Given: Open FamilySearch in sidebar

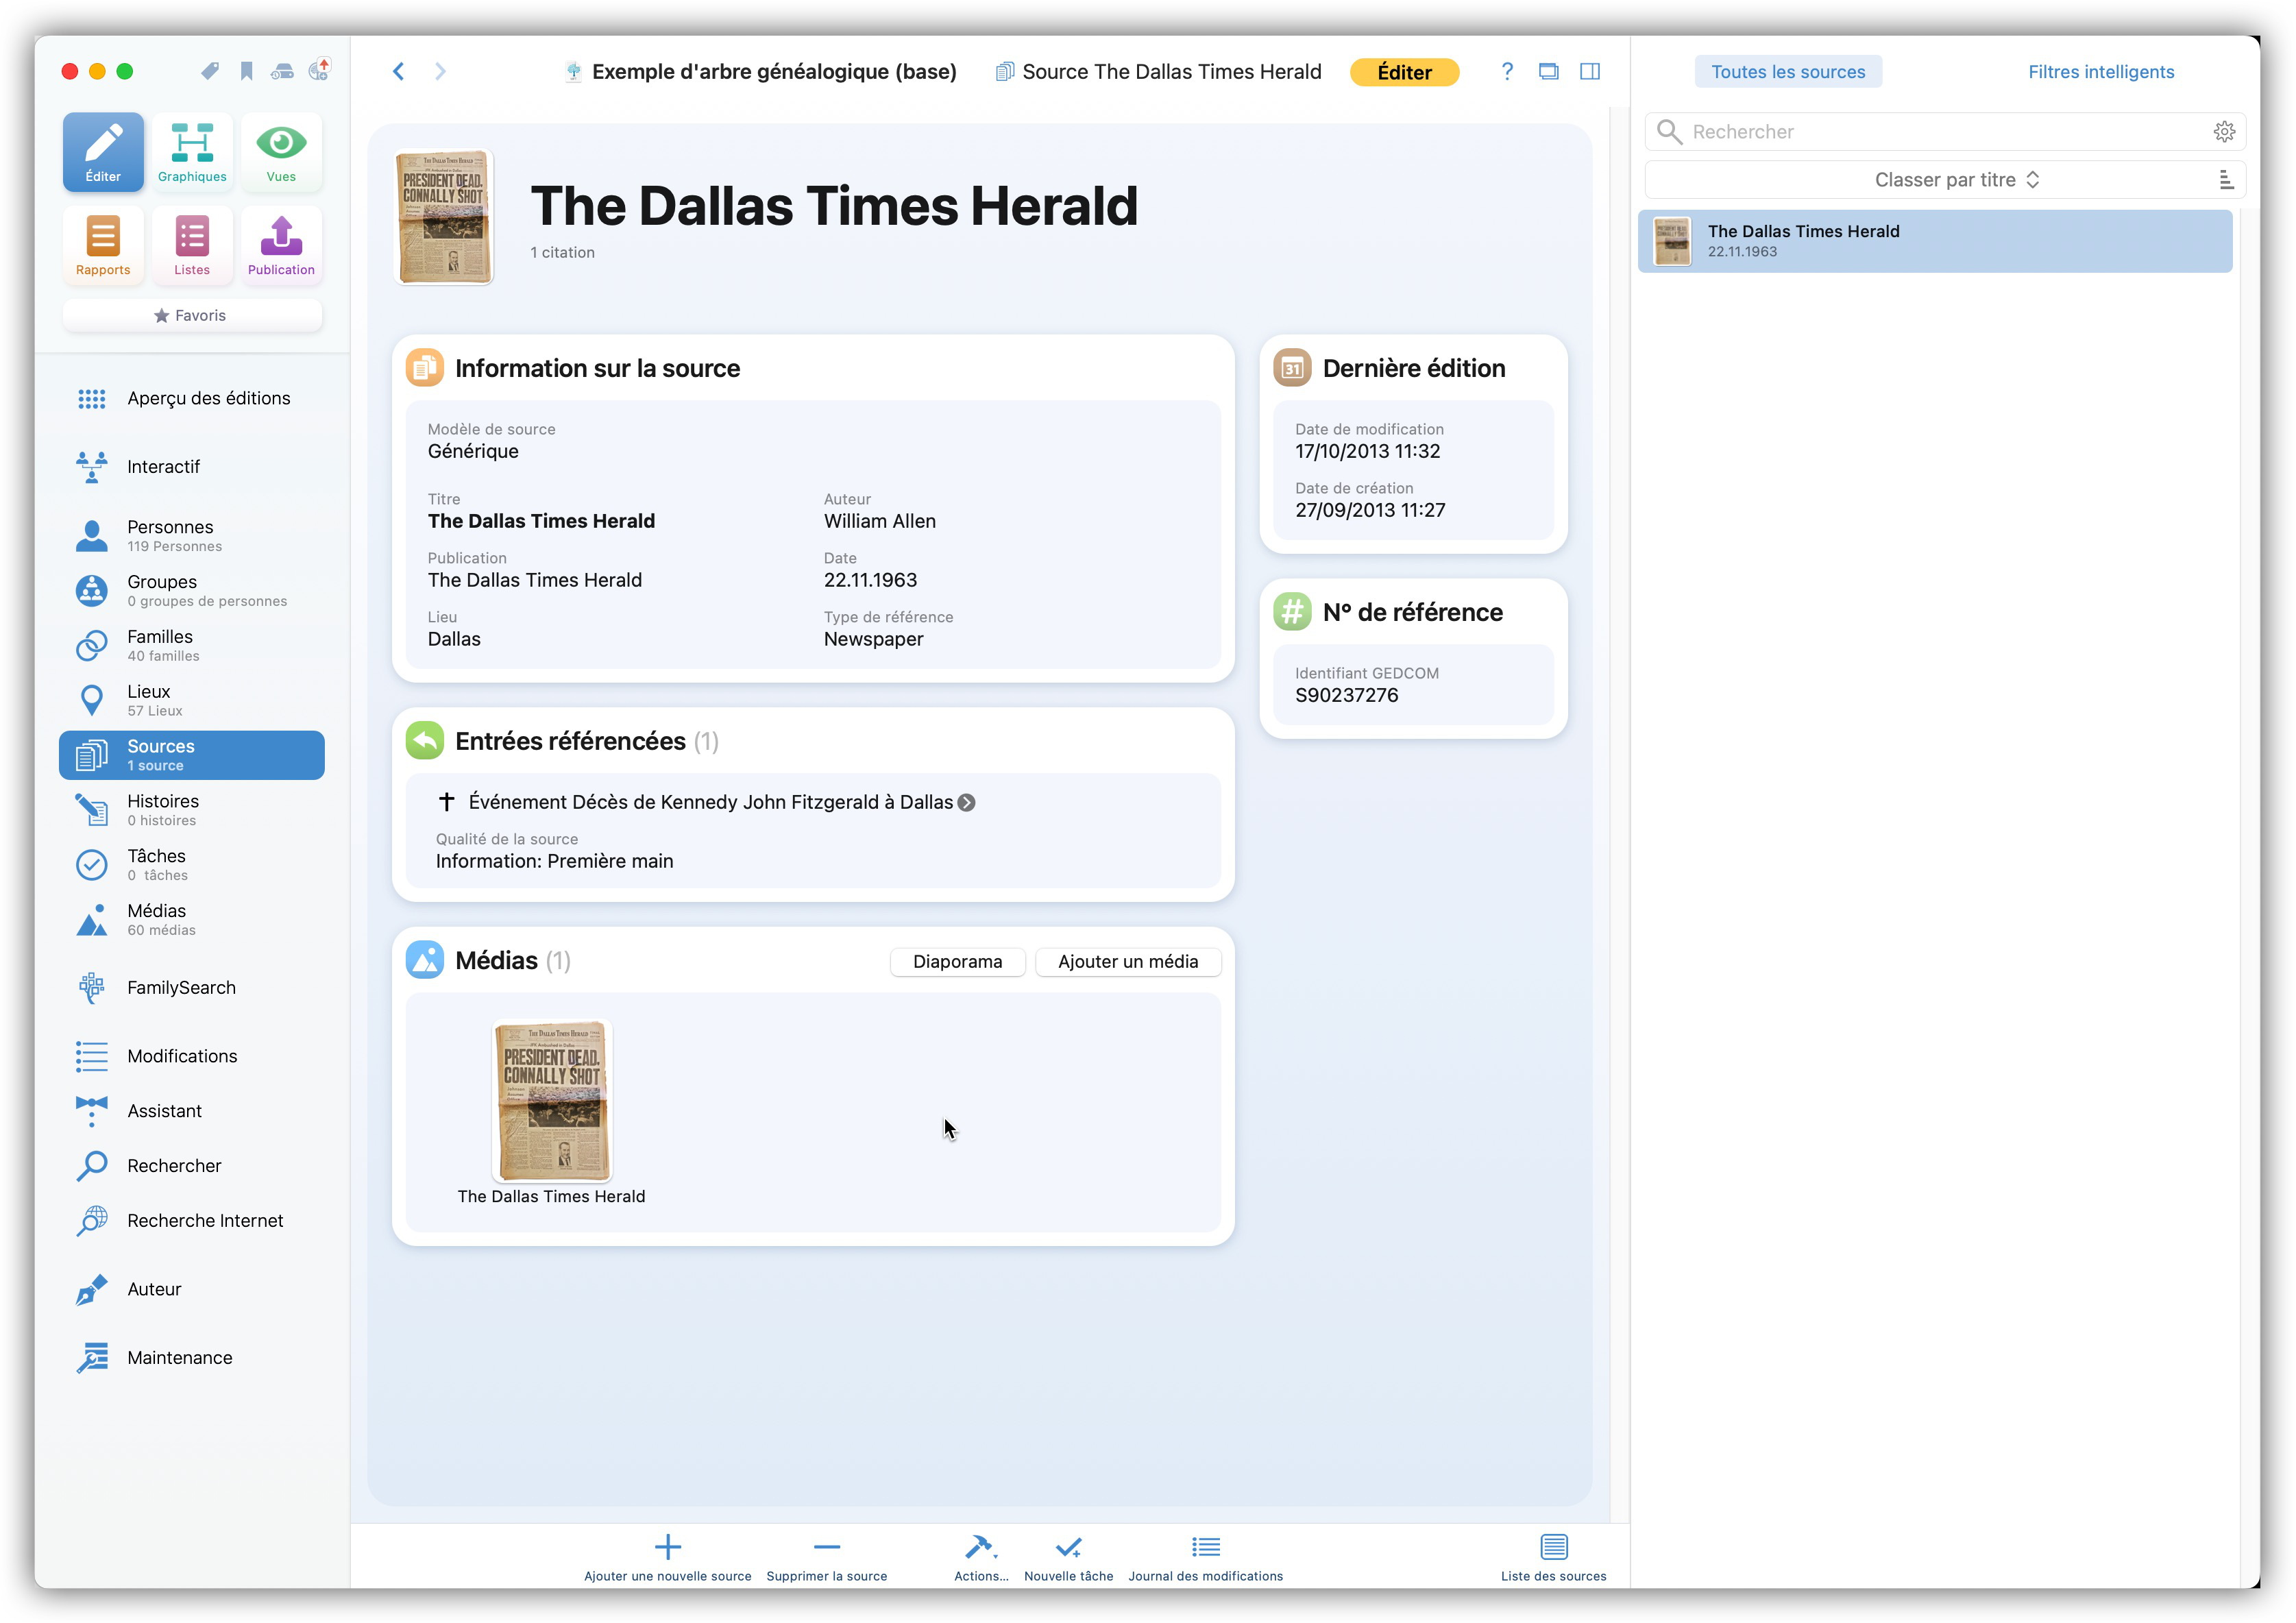Looking at the screenshot, I should pyautogui.click(x=192, y=988).
